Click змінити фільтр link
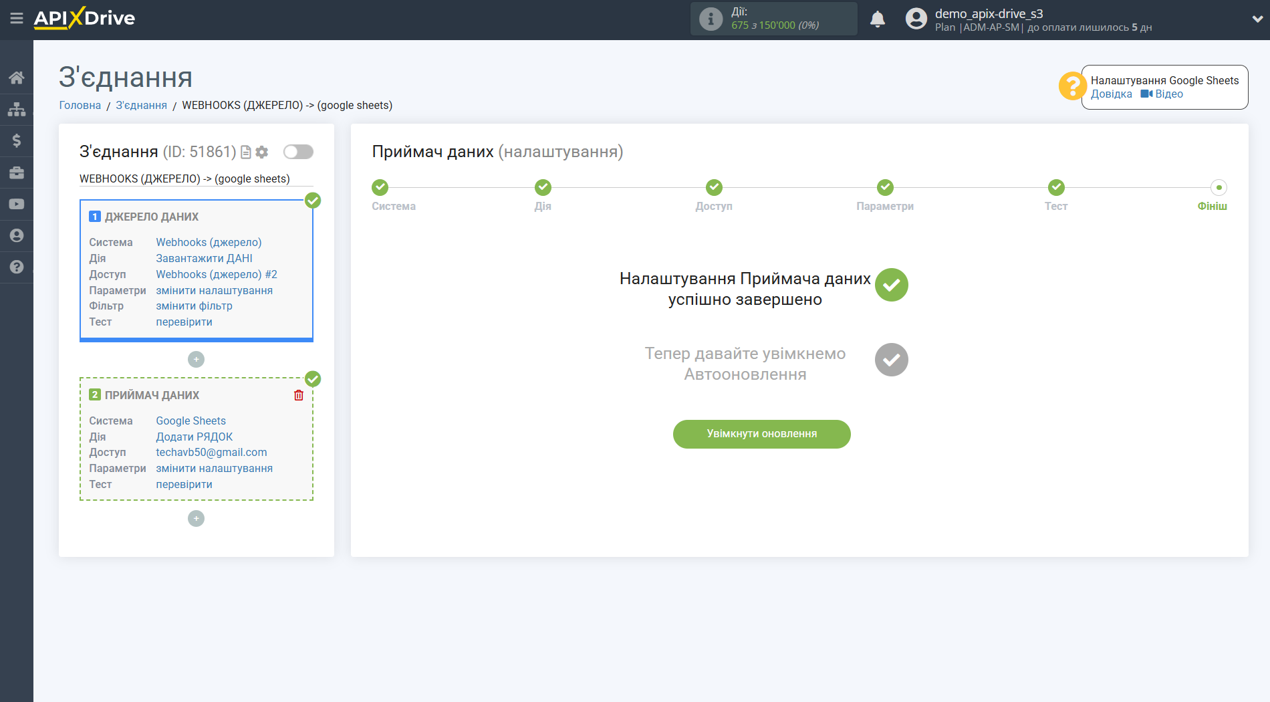 (195, 306)
